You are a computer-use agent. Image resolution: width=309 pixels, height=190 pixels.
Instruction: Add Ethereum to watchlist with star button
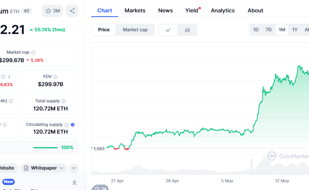[x=53, y=11]
